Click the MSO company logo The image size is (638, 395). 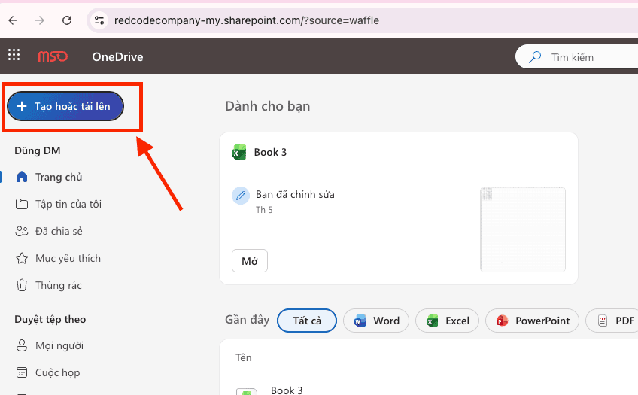(53, 56)
